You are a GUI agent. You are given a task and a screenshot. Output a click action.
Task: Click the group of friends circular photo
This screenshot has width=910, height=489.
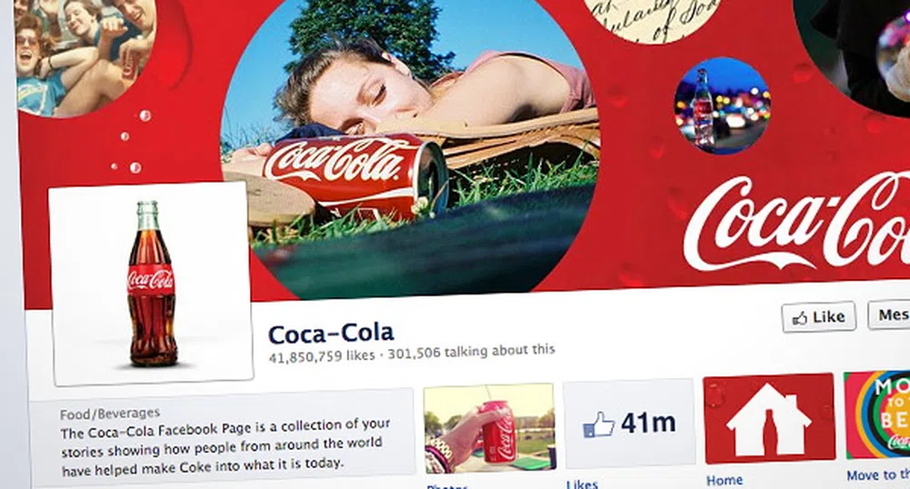click(x=85, y=55)
